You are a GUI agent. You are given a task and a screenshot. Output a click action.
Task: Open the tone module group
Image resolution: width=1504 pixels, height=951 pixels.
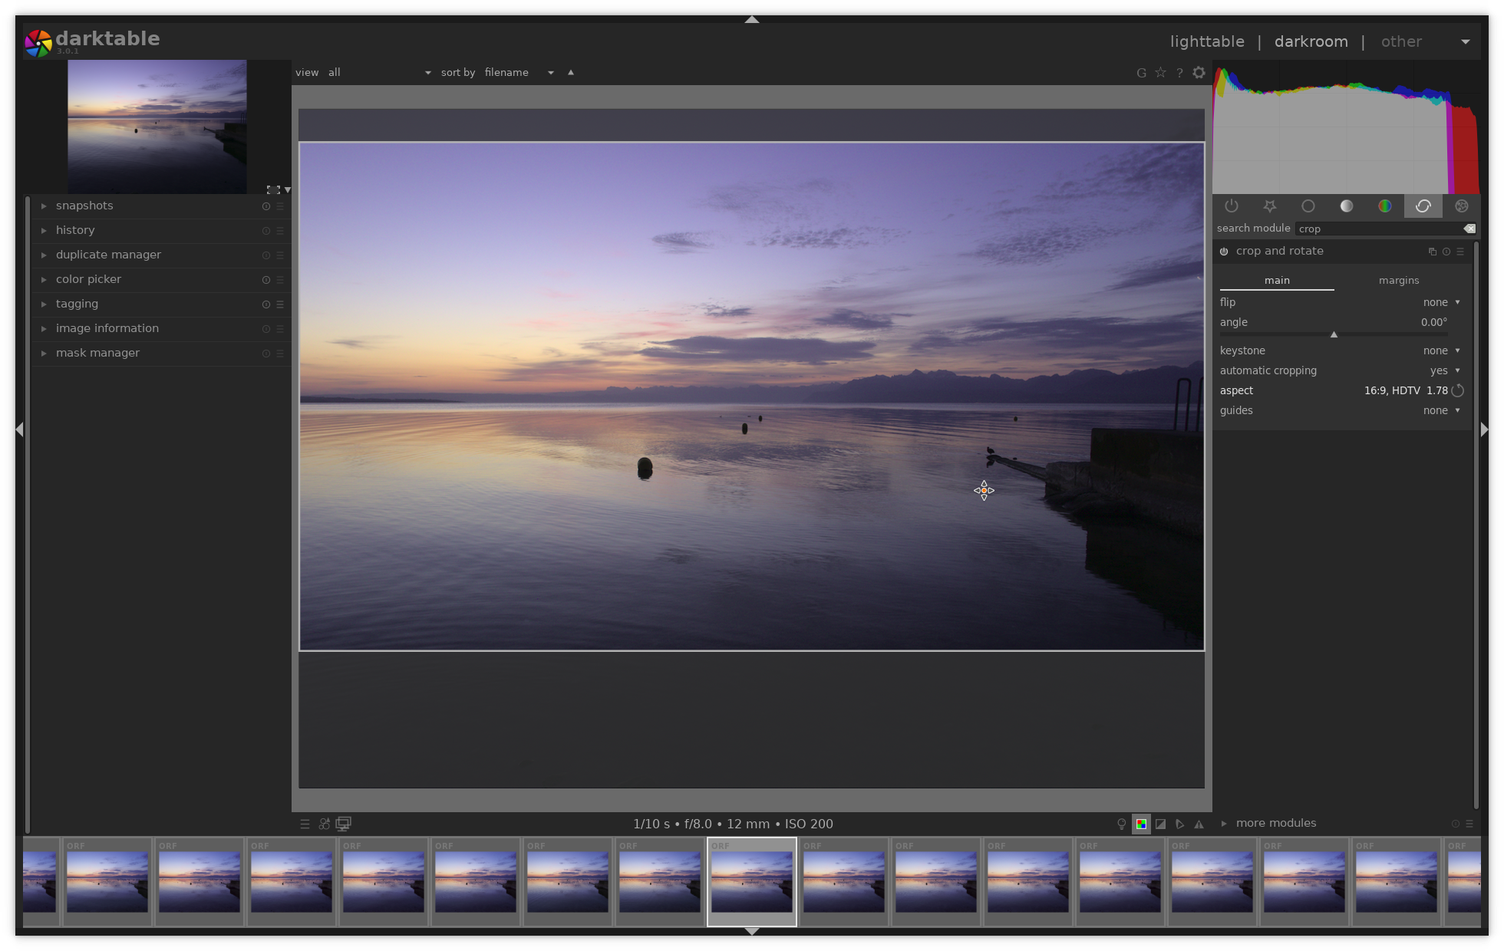1346,206
